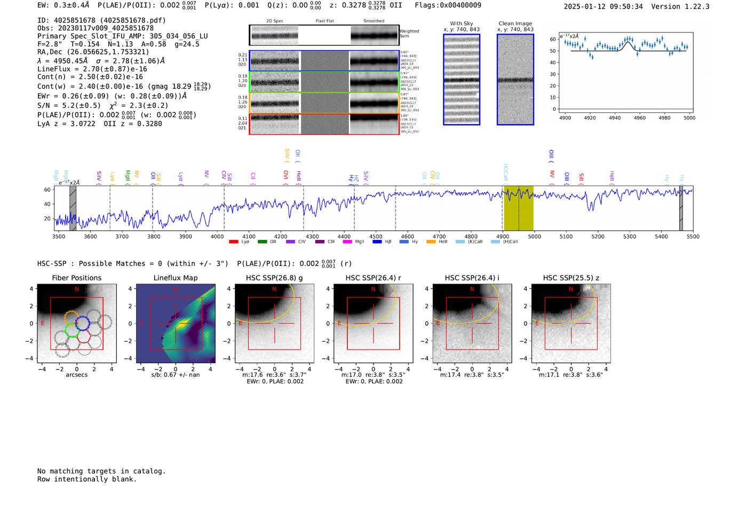Select the HSC SSP(25.5) z image

tap(571, 324)
